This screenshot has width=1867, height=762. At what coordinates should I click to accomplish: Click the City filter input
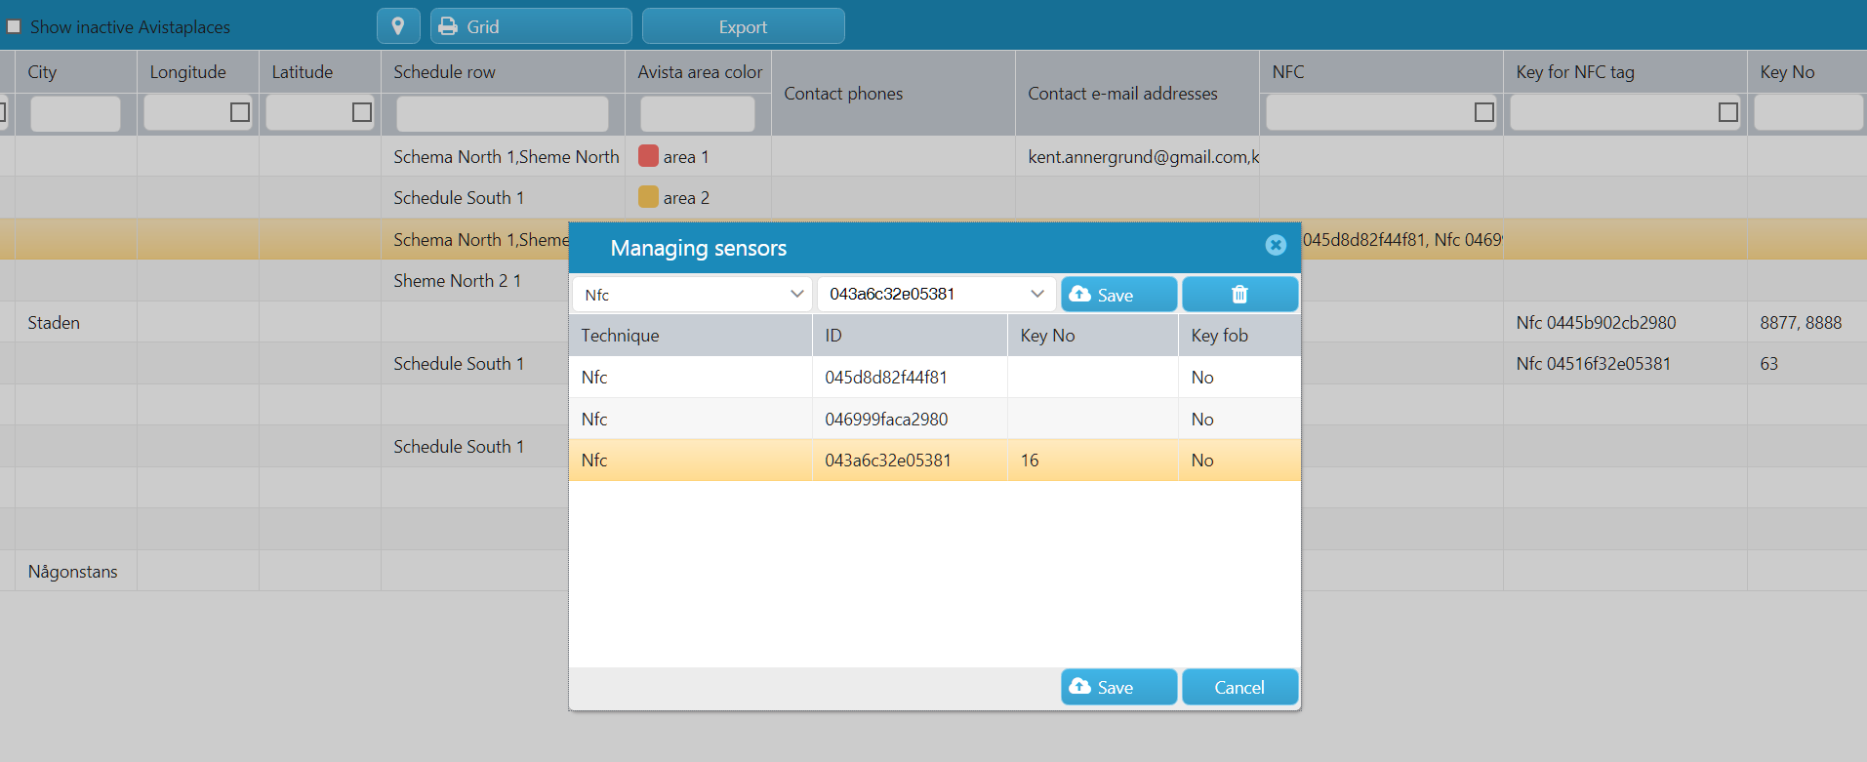[x=75, y=113]
